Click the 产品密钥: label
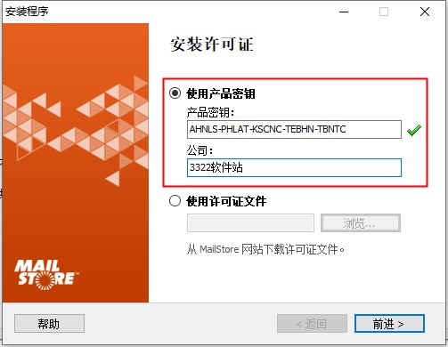 210,113
